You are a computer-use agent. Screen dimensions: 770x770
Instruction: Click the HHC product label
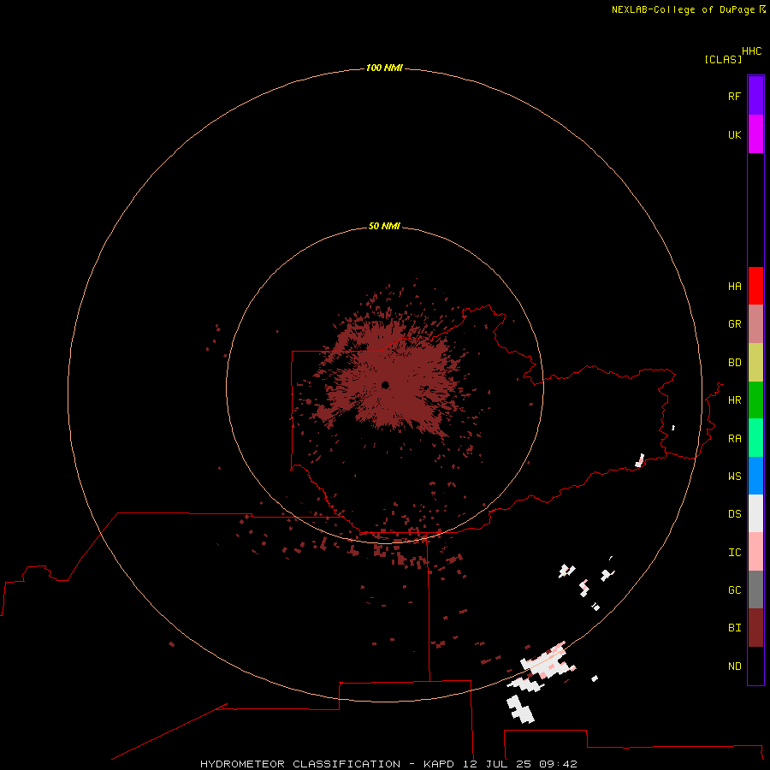tap(751, 51)
